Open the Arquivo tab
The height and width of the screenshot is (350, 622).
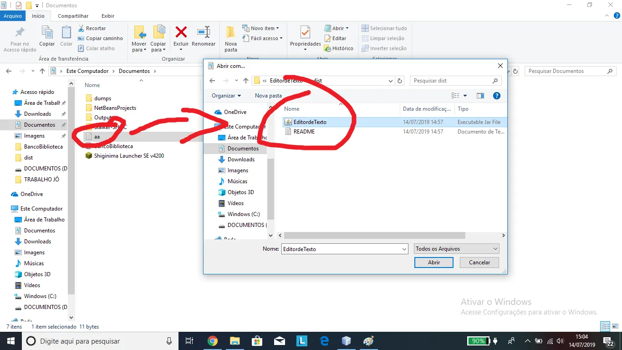coord(13,16)
